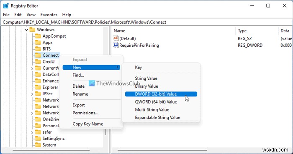Screen dimensions: 293x154
Task: Open the Help menu
Action: point(67,15)
